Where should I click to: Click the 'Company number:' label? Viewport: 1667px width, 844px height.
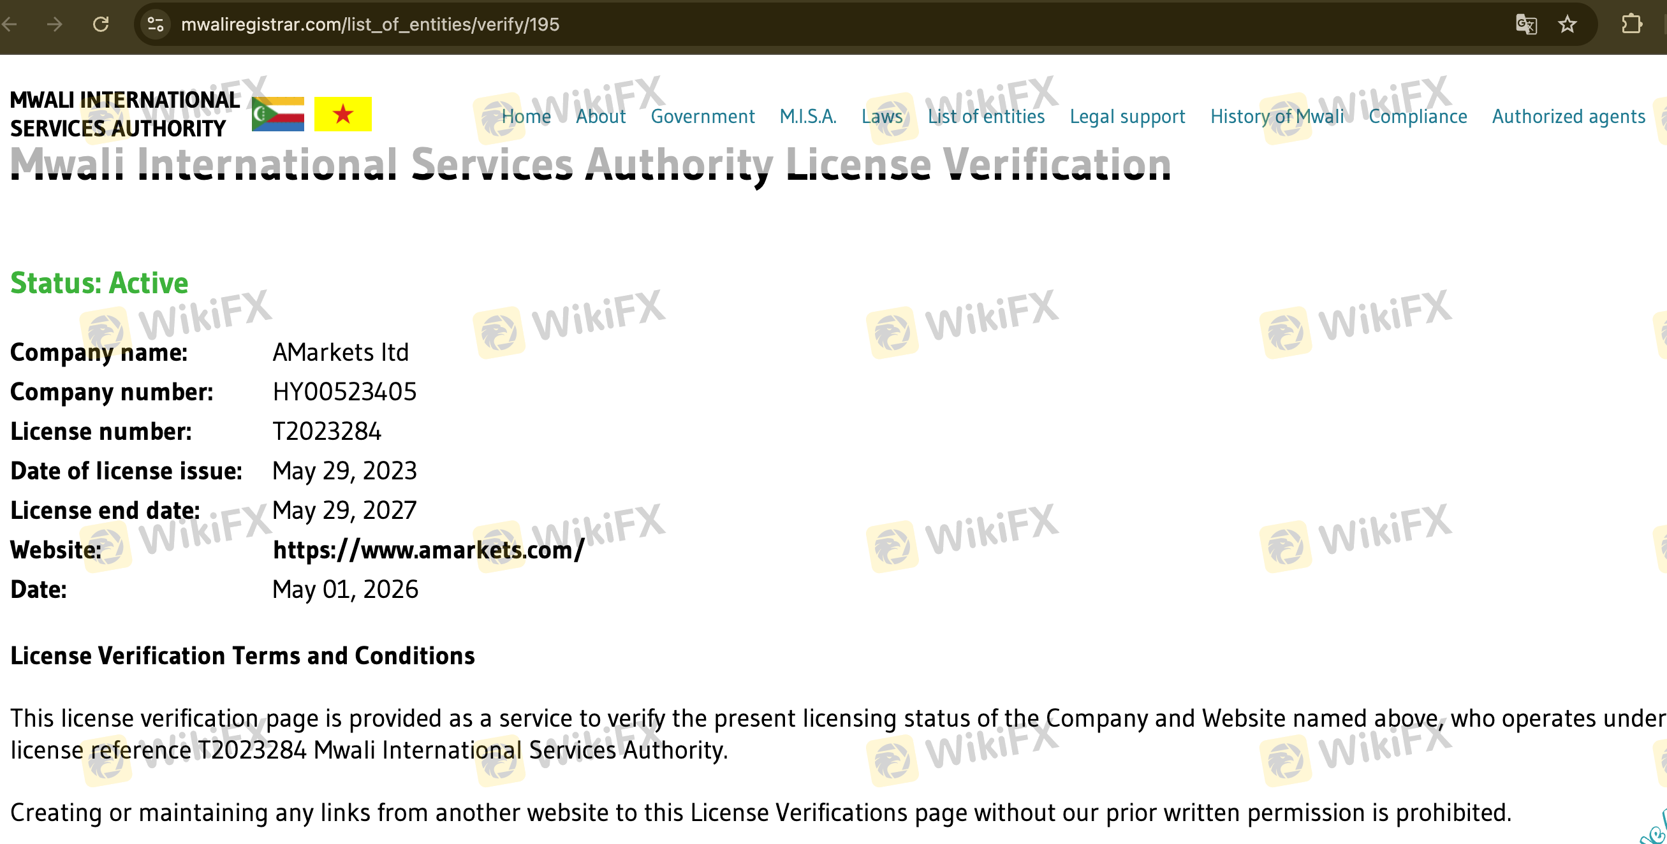tap(112, 393)
